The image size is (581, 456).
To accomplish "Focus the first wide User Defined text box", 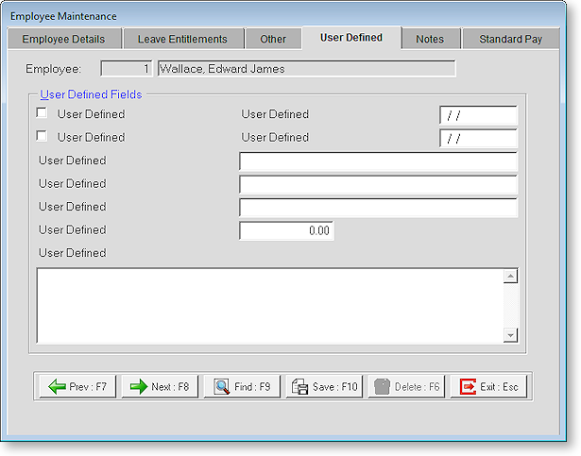I will coord(378,161).
